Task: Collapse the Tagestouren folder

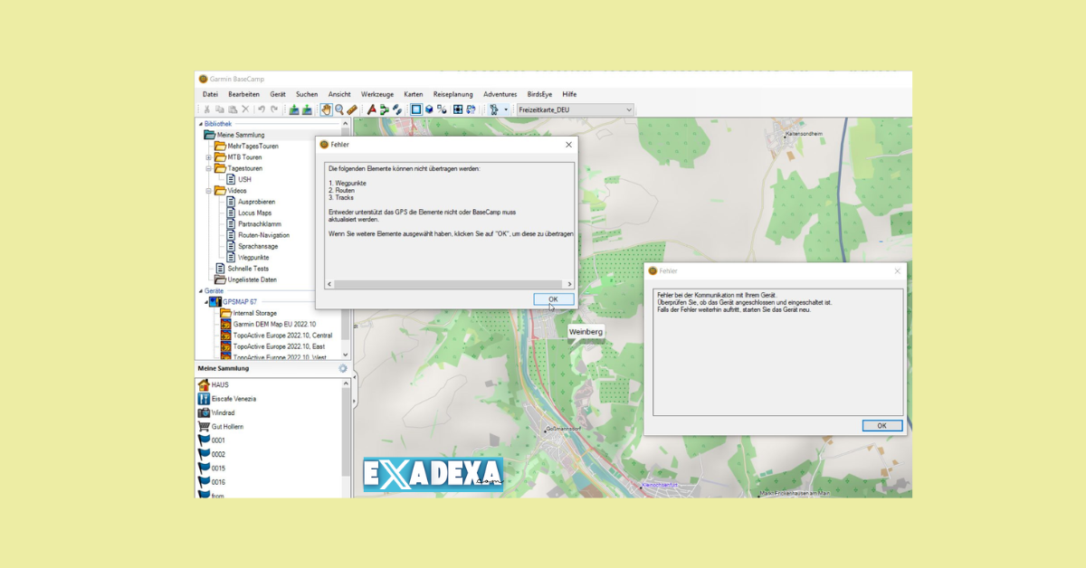Action: [x=207, y=167]
